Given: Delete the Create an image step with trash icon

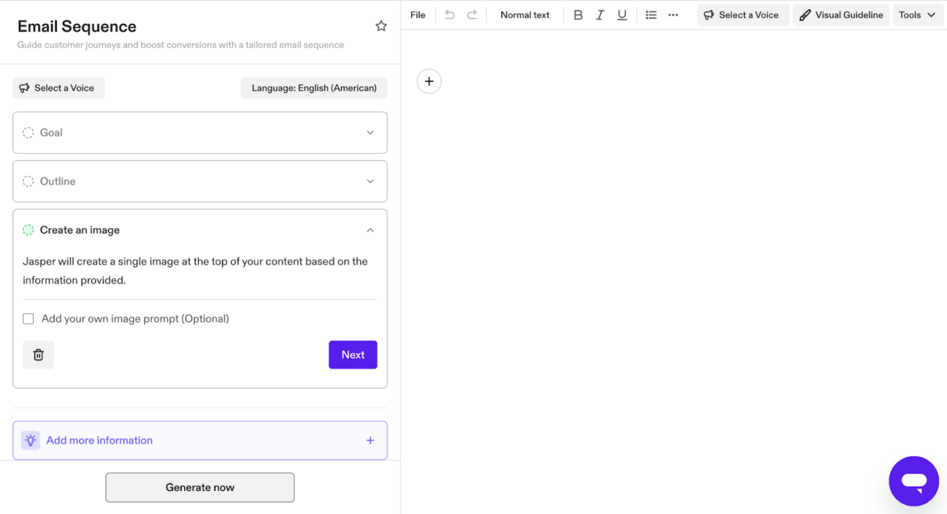Looking at the screenshot, I should [x=39, y=354].
